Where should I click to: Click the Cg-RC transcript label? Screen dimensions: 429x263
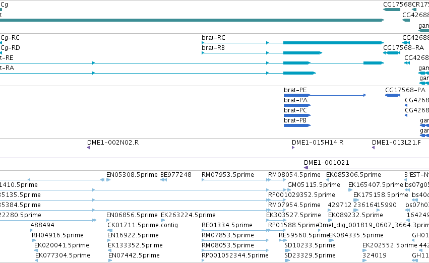(10, 38)
